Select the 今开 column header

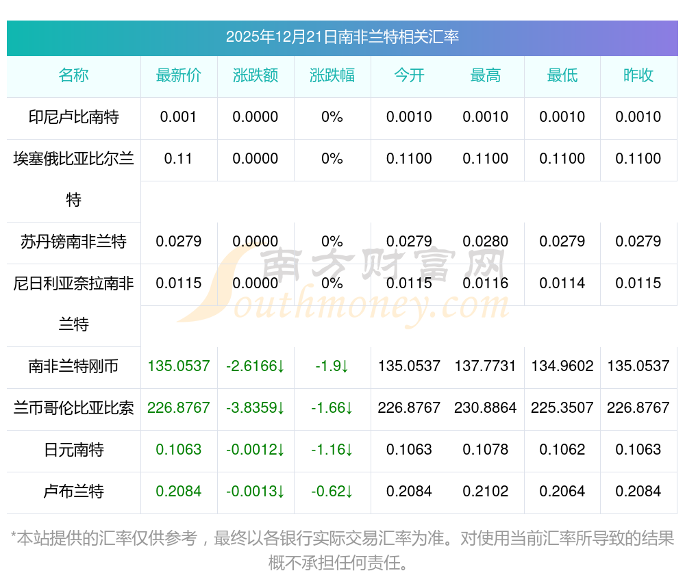[x=409, y=75]
